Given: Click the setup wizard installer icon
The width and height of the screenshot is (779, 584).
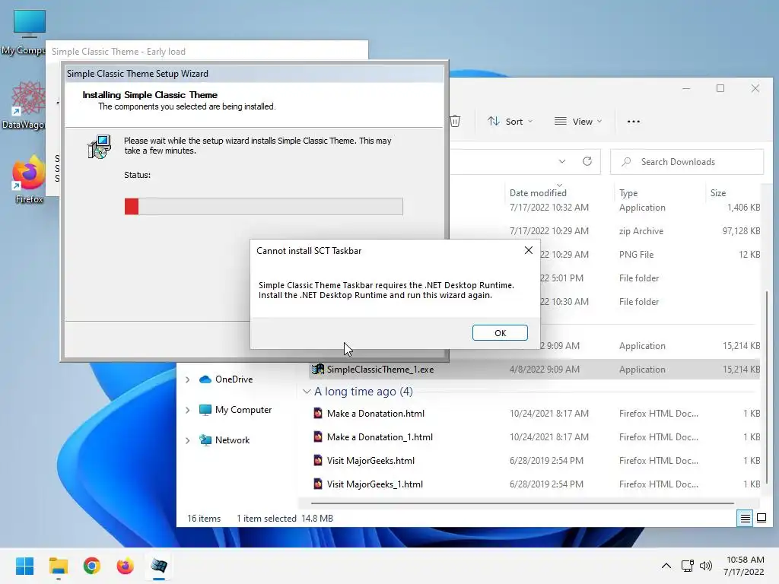Looking at the screenshot, I should coord(100,147).
